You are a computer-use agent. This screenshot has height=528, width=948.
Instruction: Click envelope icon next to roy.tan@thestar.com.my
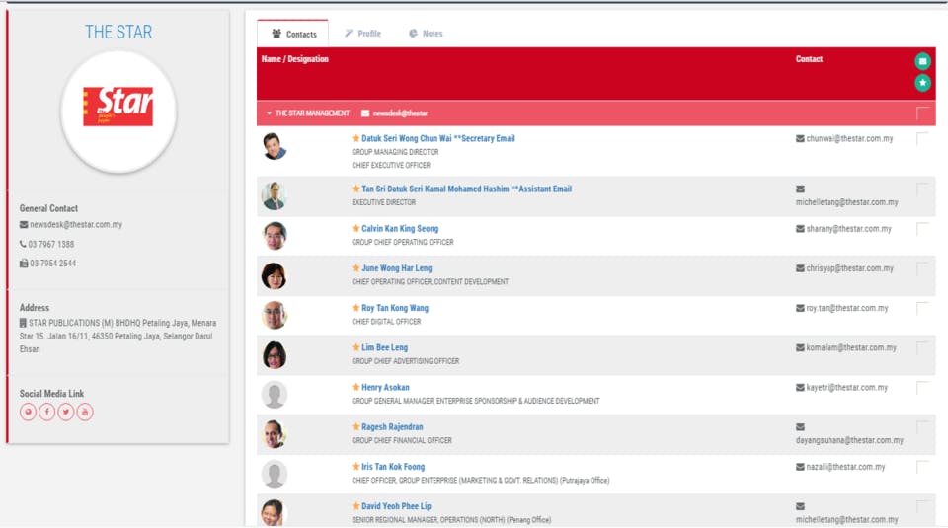click(x=800, y=308)
